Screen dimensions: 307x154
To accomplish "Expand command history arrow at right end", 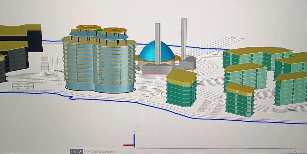I will 295,152.
